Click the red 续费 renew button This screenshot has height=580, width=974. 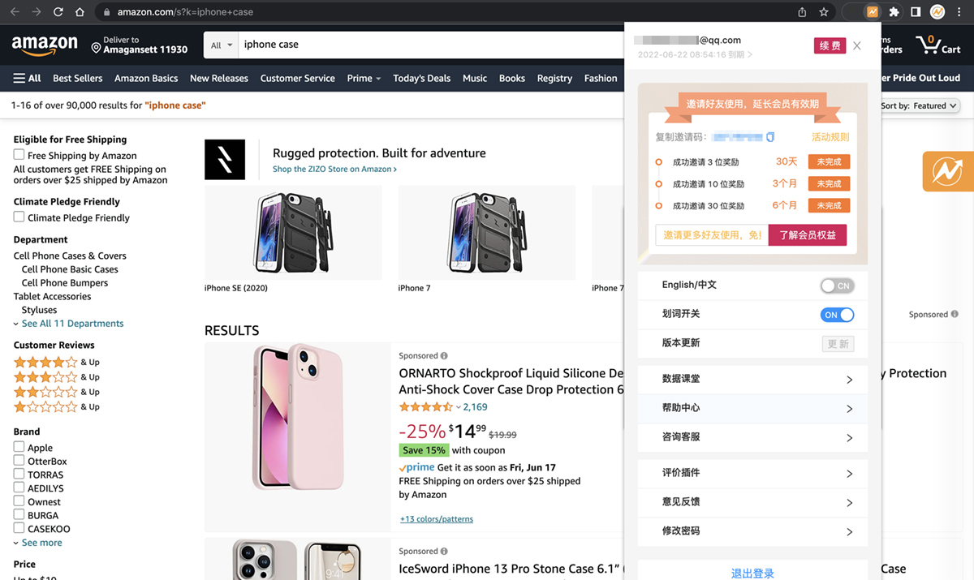point(830,45)
